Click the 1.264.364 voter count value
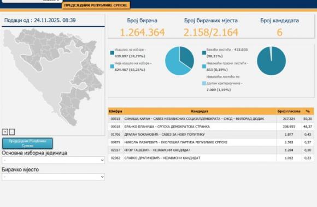This screenshot has height=207, width=317. coord(142,32)
